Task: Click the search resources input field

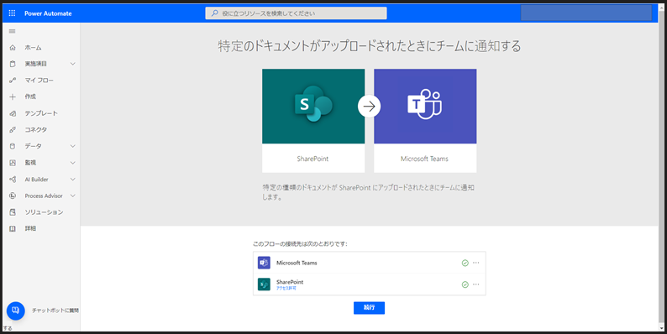Action: coord(296,13)
